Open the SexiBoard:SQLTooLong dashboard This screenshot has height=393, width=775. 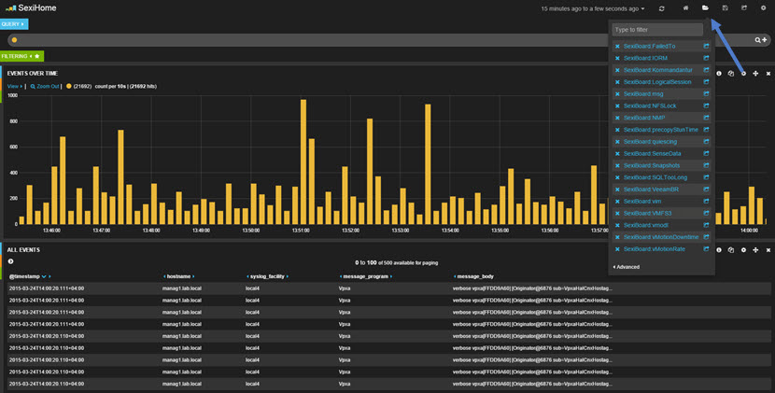[x=655, y=177]
